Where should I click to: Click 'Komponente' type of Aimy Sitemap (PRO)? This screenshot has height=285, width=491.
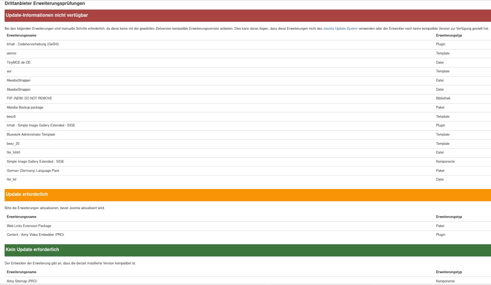tap(445, 281)
